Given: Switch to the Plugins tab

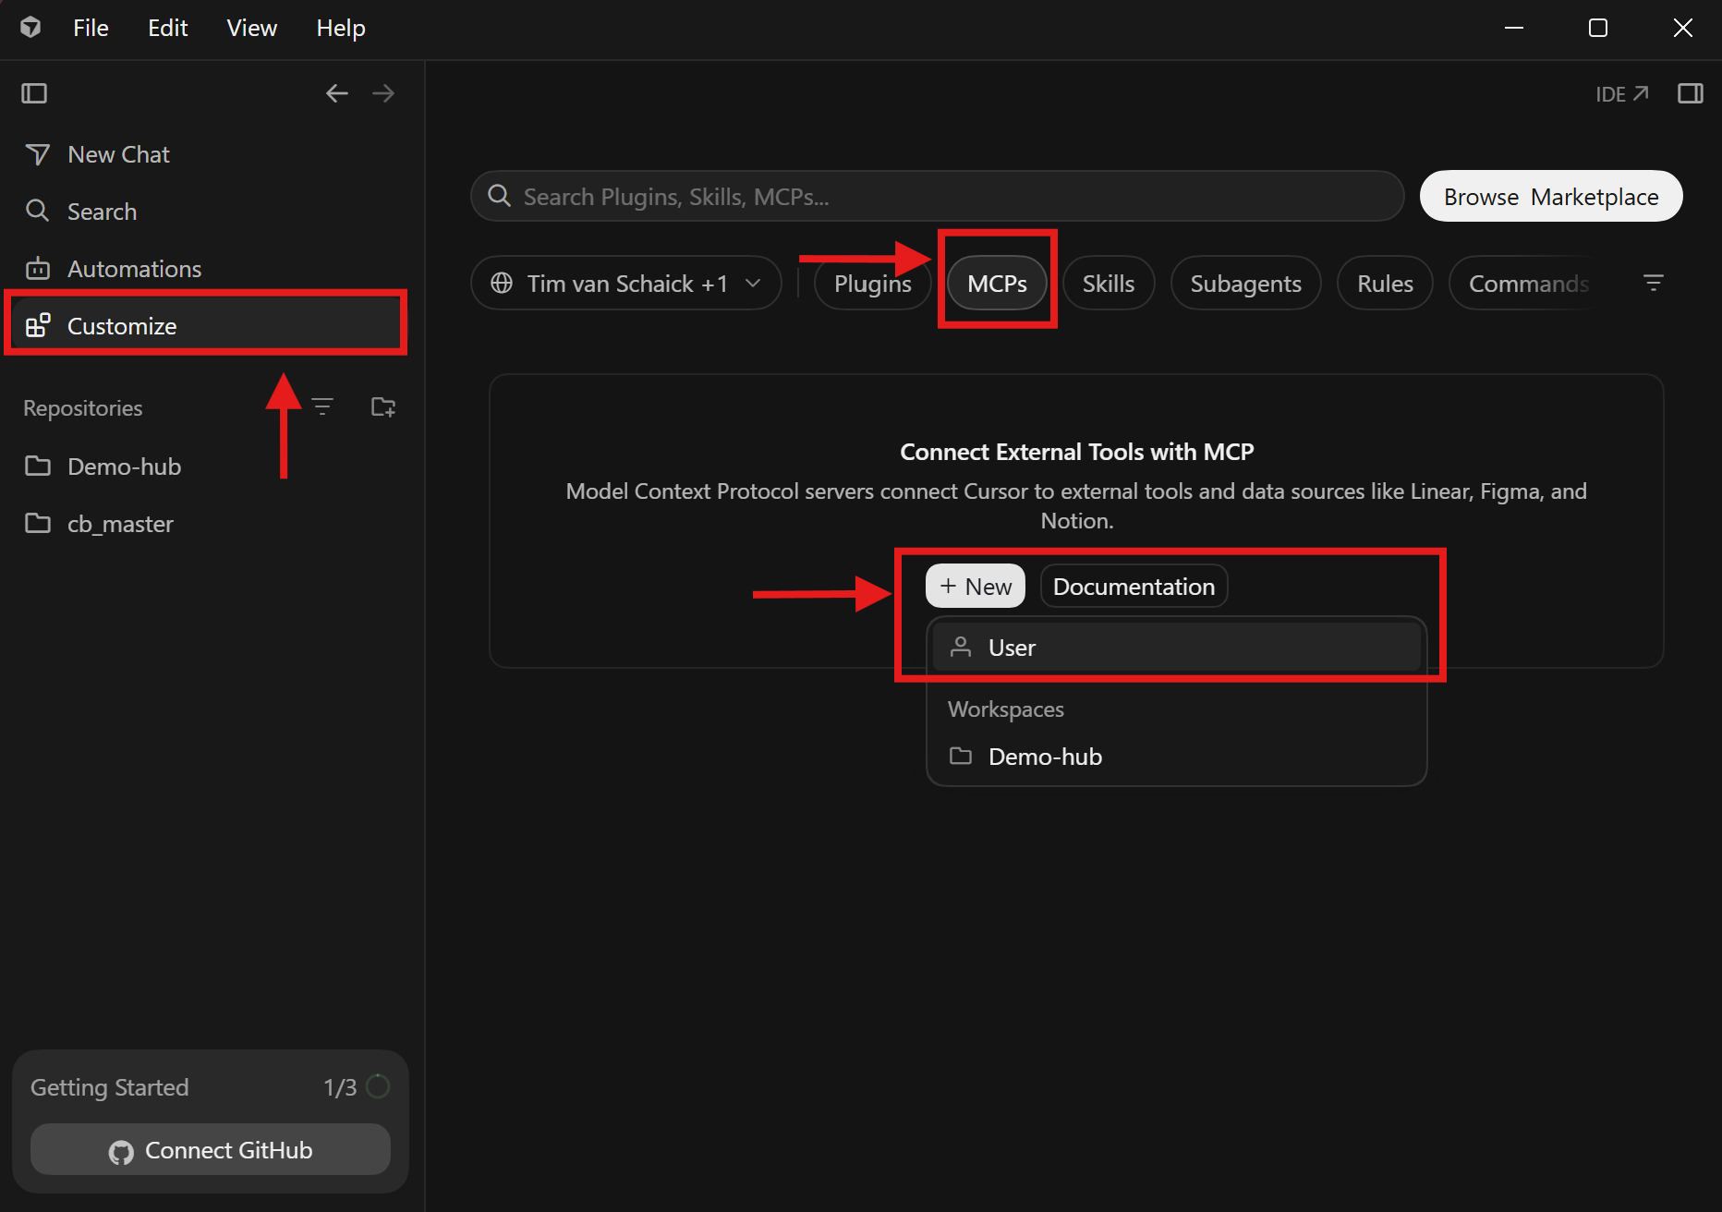Looking at the screenshot, I should pyautogui.click(x=872, y=283).
